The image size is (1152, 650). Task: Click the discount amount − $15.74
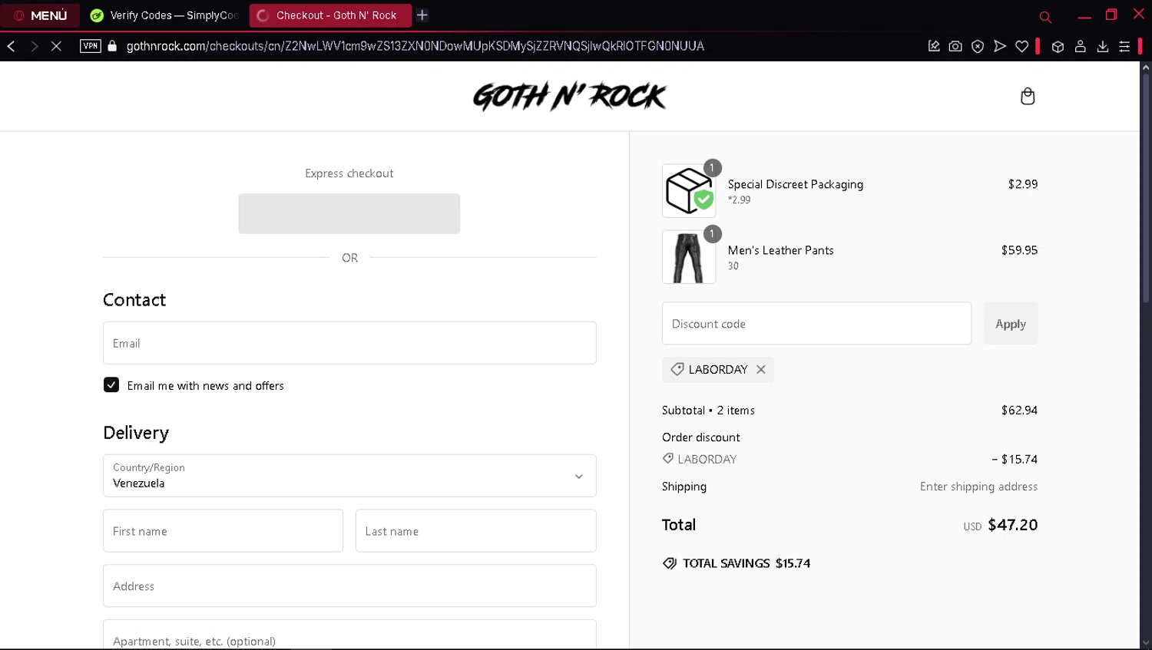coord(1014,459)
